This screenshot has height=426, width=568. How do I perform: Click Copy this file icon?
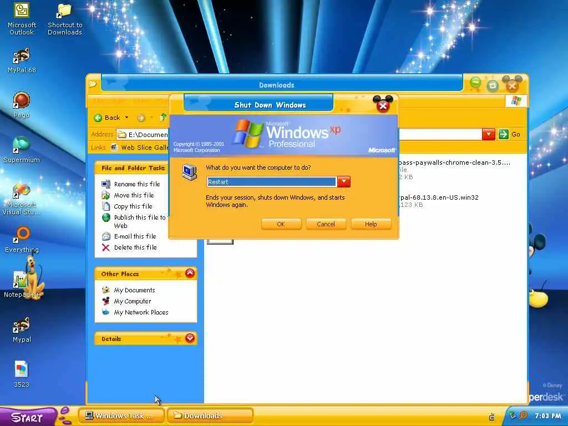click(x=106, y=206)
